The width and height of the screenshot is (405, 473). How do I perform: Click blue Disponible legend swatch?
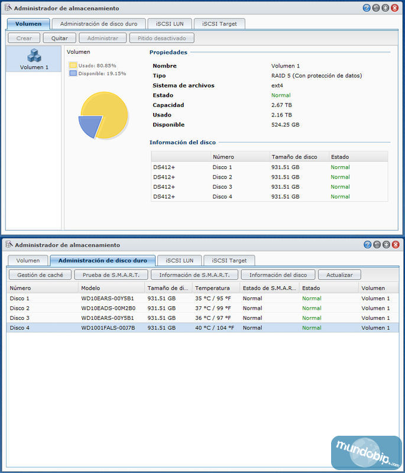point(73,73)
